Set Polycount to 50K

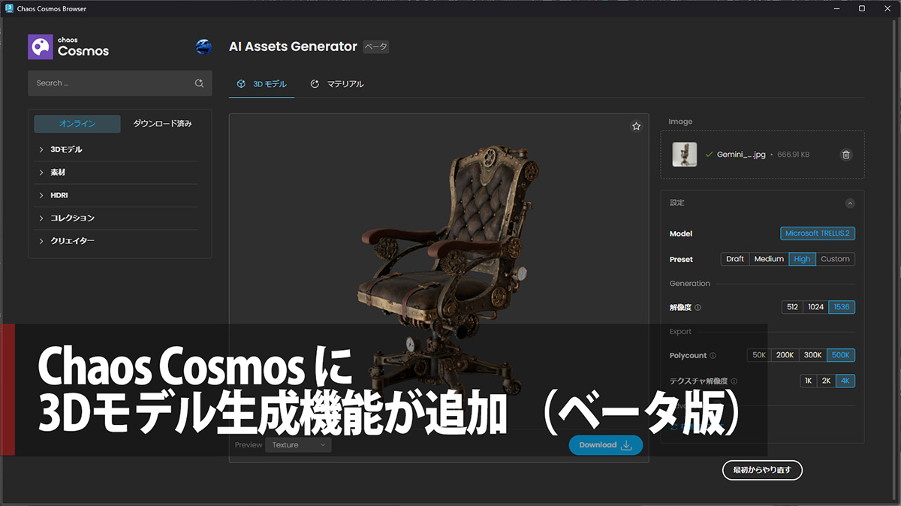click(x=759, y=355)
